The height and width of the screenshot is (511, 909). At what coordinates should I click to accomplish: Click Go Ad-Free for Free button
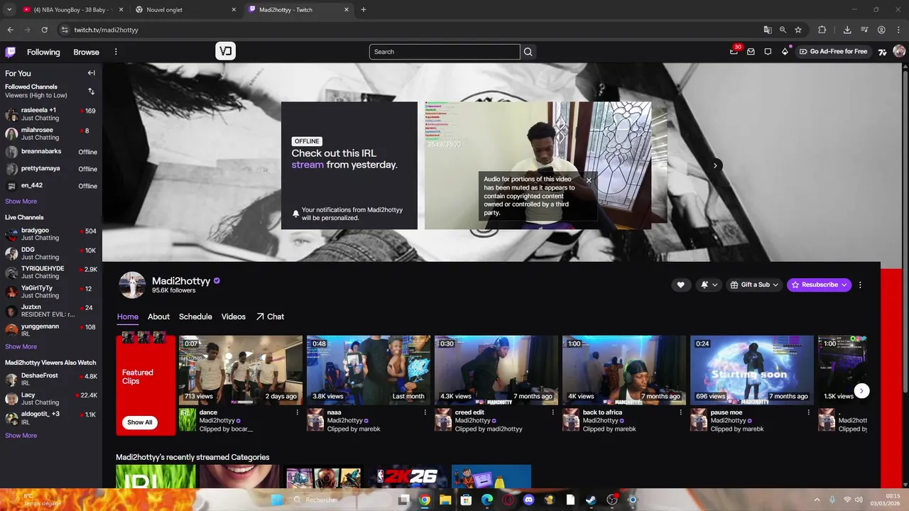tap(833, 52)
